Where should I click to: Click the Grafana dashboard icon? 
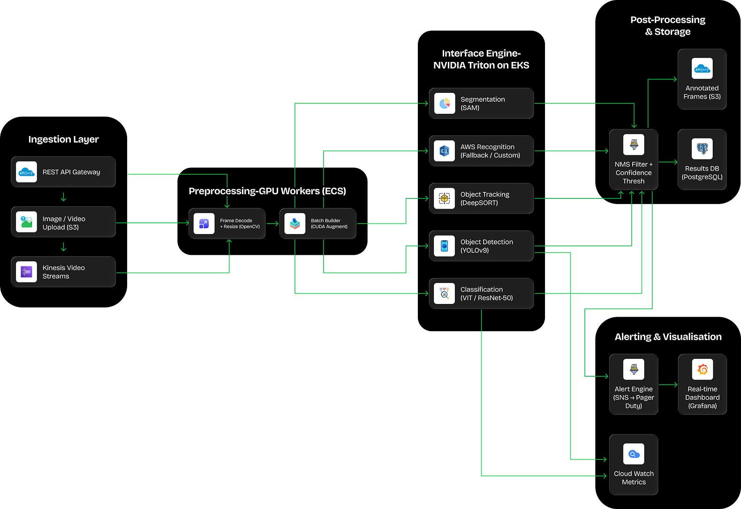click(703, 369)
